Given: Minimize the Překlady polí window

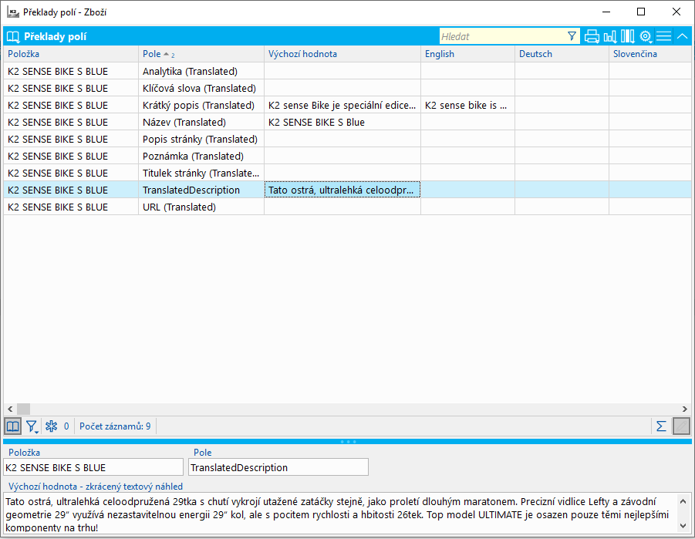Looking at the screenshot, I should (x=606, y=12).
